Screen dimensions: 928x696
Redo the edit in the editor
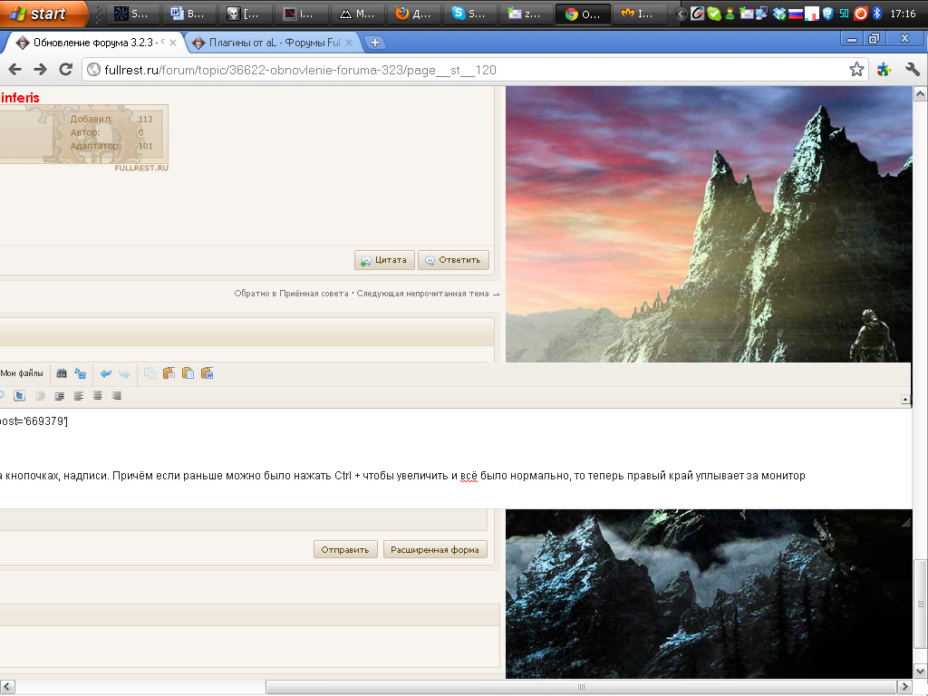tap(124, 373)
